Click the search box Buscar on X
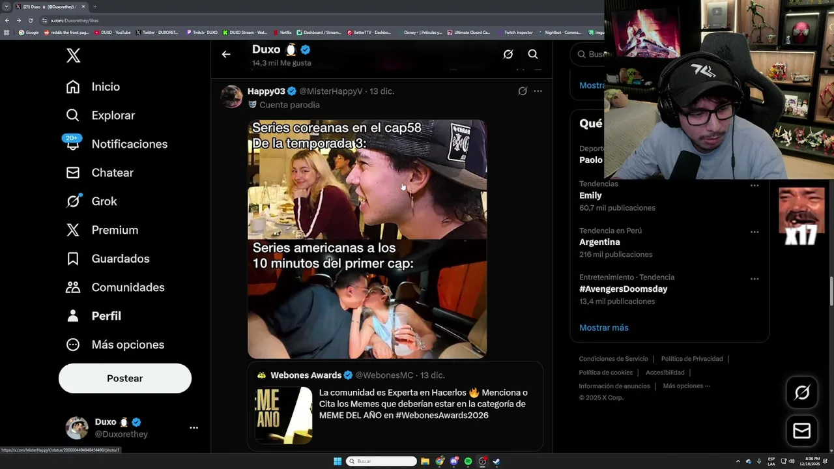The width and height of the screenshot is (834, 469). click(x=586, y=55)
